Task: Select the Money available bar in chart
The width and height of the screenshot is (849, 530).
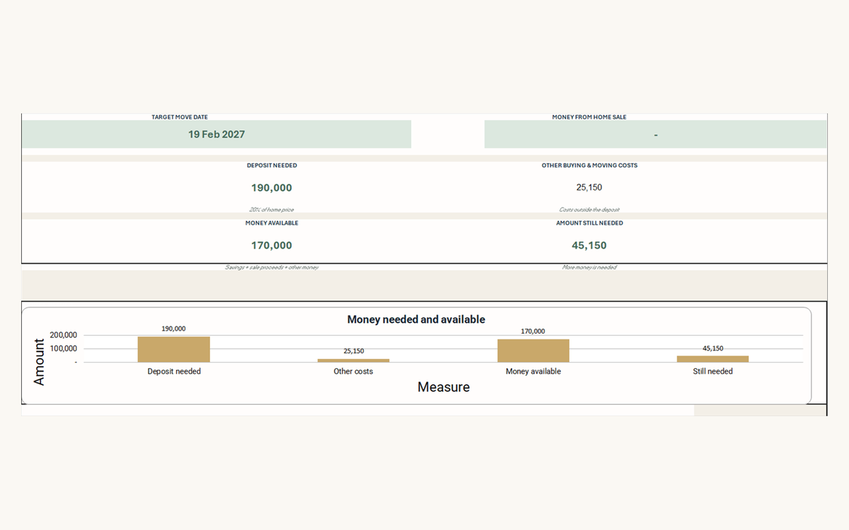Action: point(533,351)
